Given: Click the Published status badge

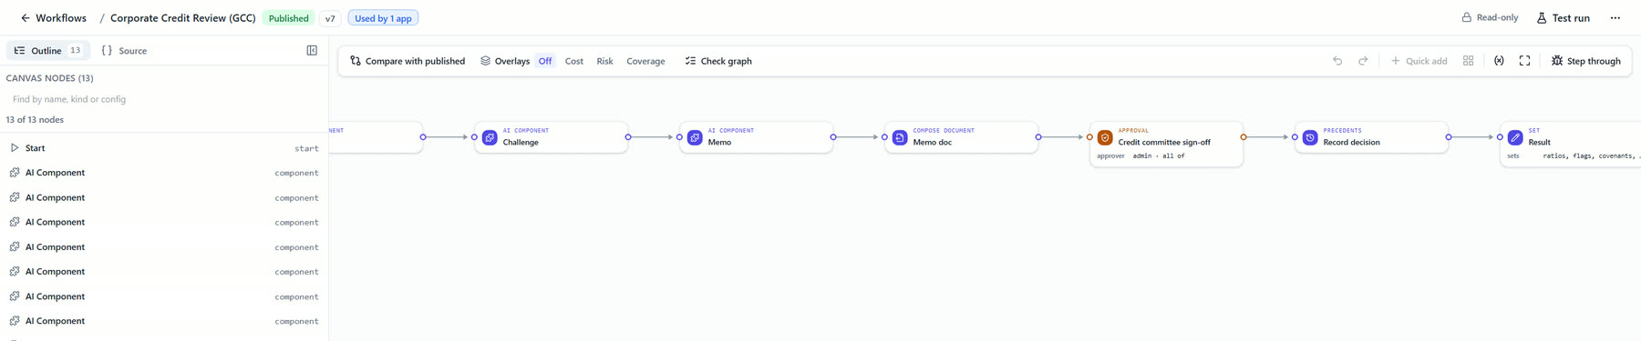Looking at the screenshot, I should point(288,18).
